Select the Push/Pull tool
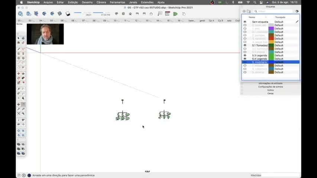 (23, 74)
